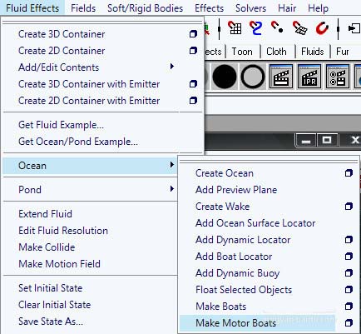Choose Create Ocean in submenu

tap(225, 173)
